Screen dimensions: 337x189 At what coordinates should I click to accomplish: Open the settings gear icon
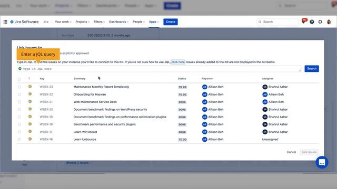320,22
